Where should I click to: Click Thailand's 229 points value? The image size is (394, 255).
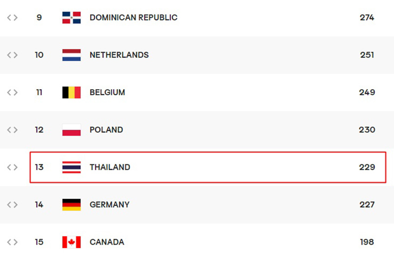point(367,168)
